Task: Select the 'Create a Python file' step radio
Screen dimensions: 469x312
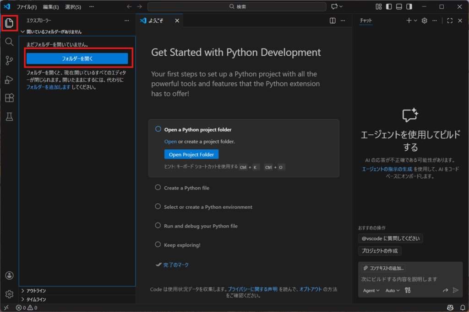Action: (158, 188)
